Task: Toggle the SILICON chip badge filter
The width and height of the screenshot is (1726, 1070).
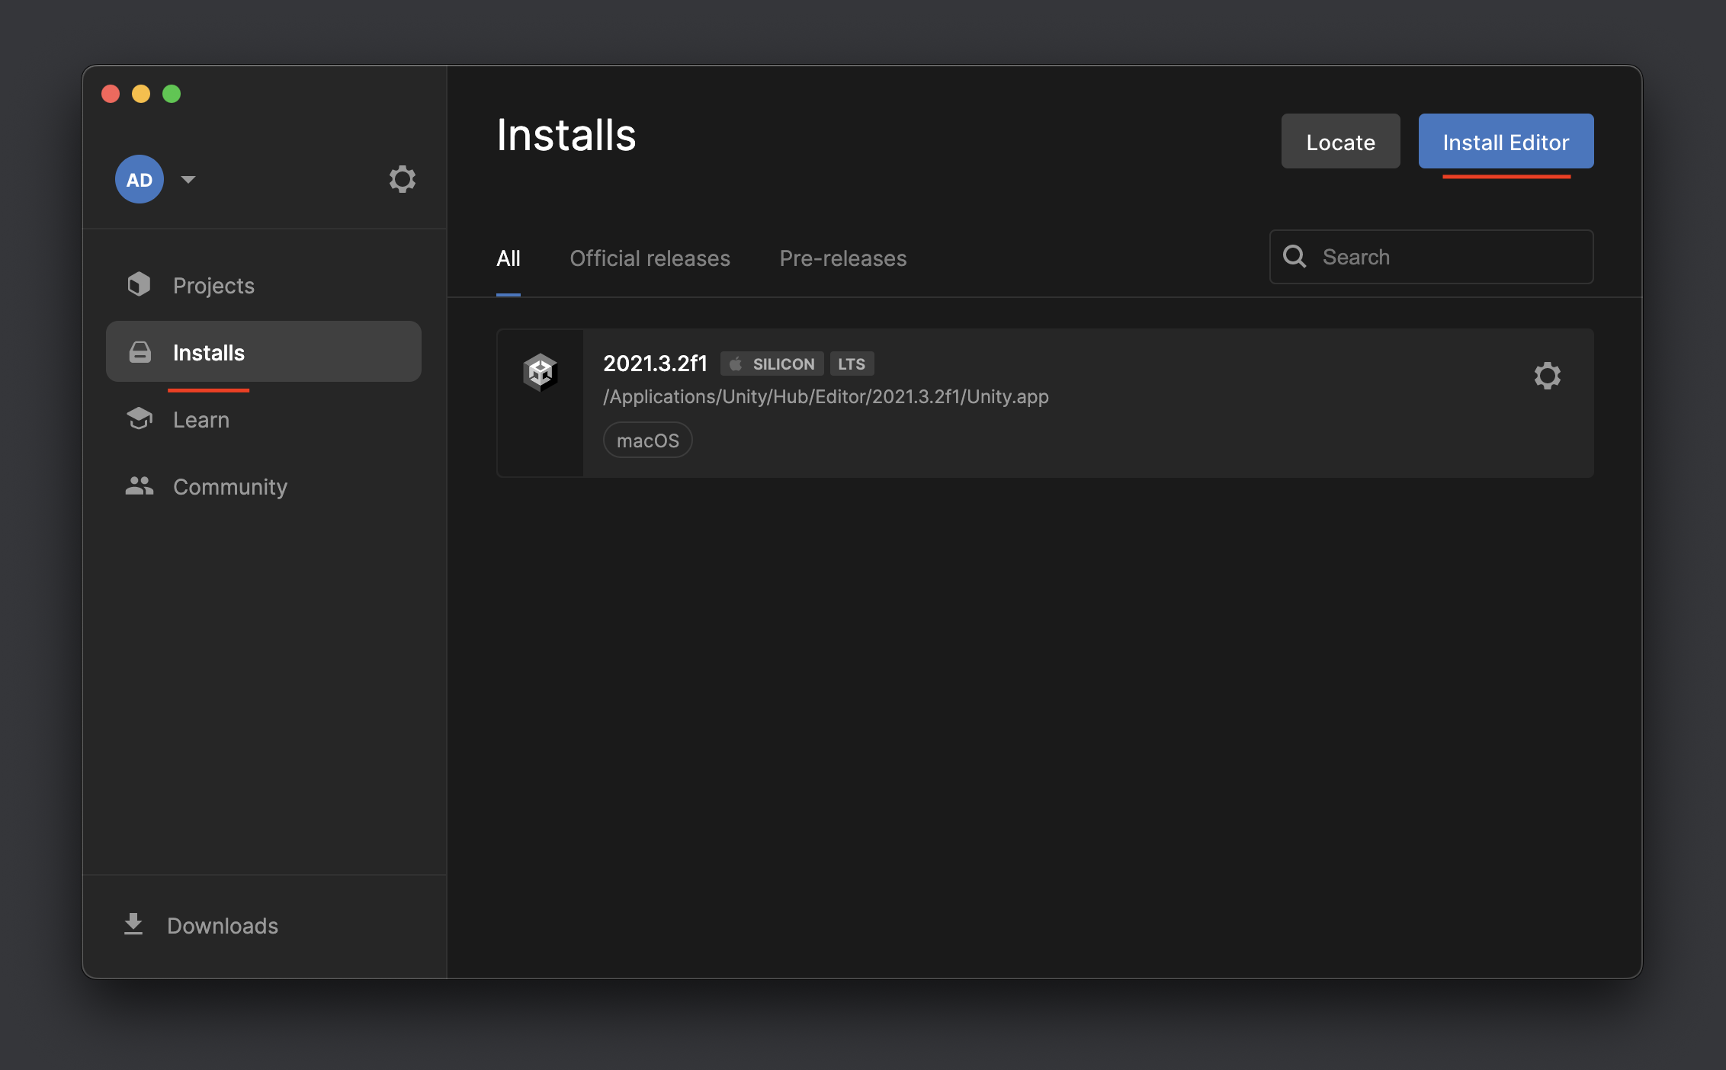Action: tap(773, 363)
